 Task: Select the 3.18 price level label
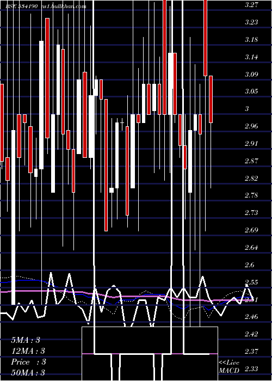tap(250, 40)
